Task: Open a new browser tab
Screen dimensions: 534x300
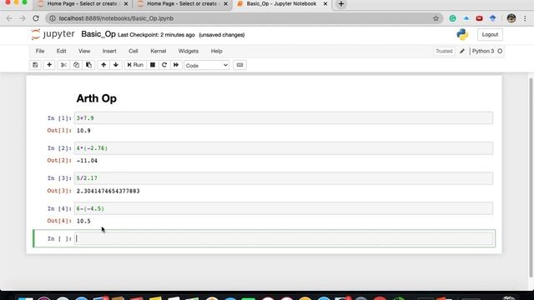Action: tap(341, 4)
